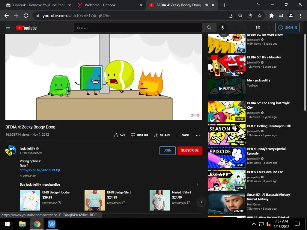Mute the BFDIA 4 tab audio icon
Viewport: 307px width, 230px height.
tap(206, 5)
